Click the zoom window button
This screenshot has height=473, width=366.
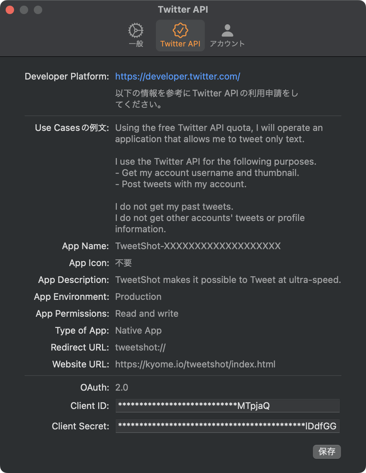(x=38, y=10)
